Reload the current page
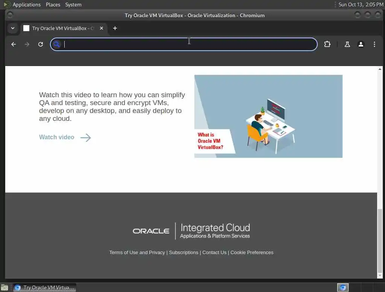This screenshot has width=385, height=292. (41, 44)
